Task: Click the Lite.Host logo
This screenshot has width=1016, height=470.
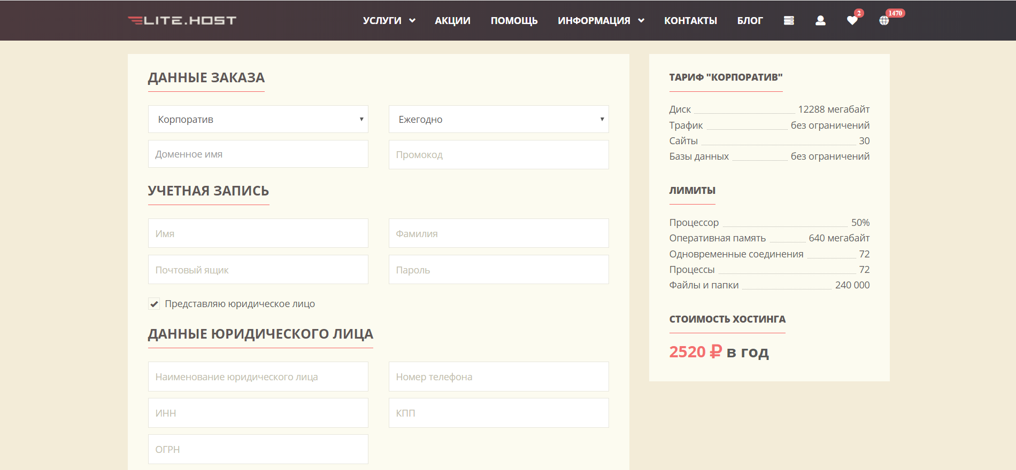Action: [182, 20]
